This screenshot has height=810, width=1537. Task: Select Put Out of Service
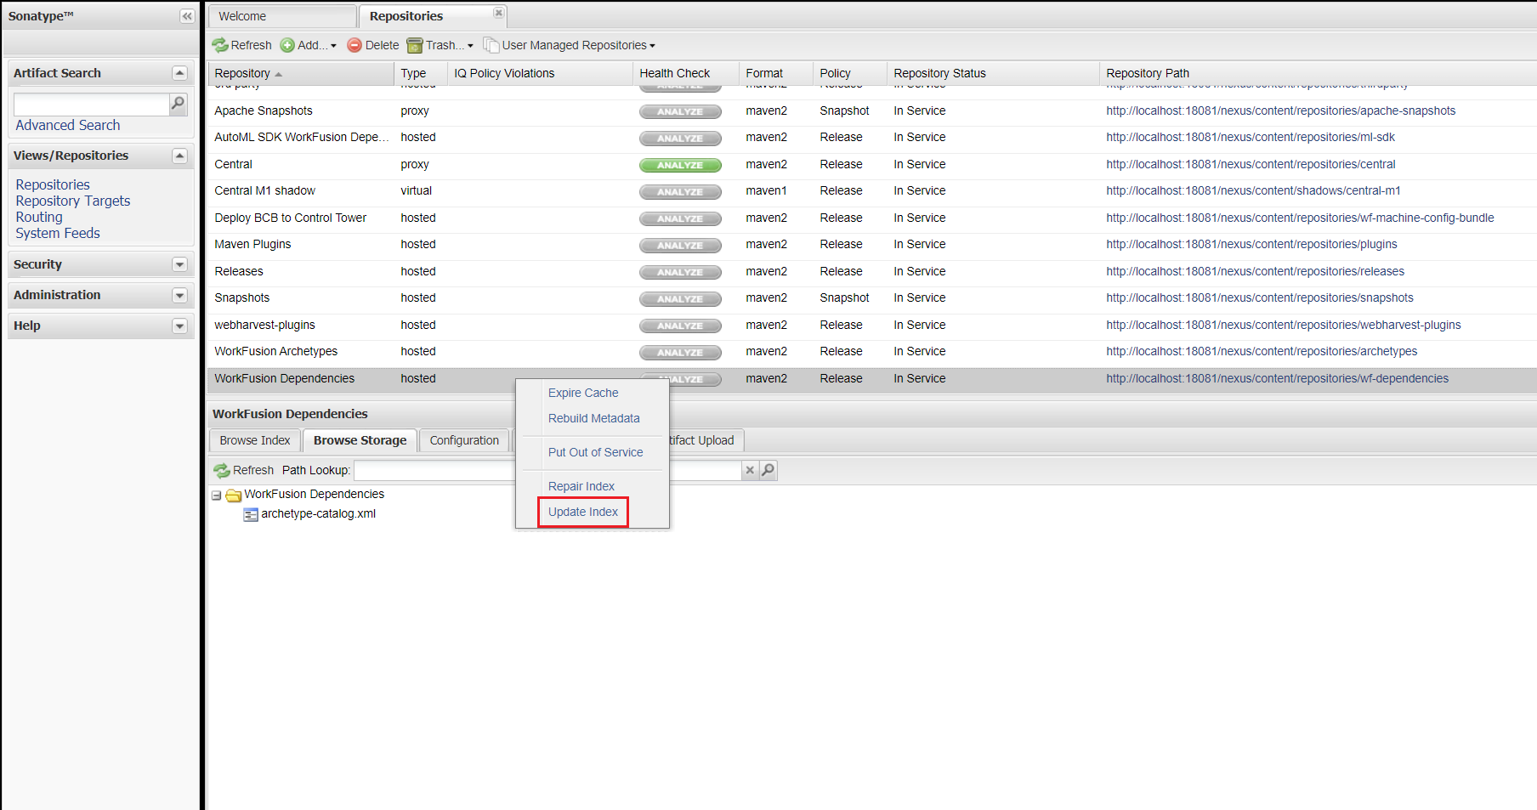click(x=596, y=452)
